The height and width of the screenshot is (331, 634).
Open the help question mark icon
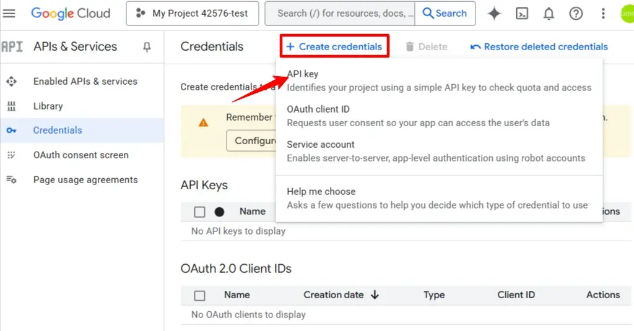click(576, 14)
